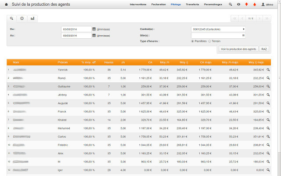Sort table by Heures column
Viewport: 281px width, 176px height.
pyautogui.click(x=109, y=62)
